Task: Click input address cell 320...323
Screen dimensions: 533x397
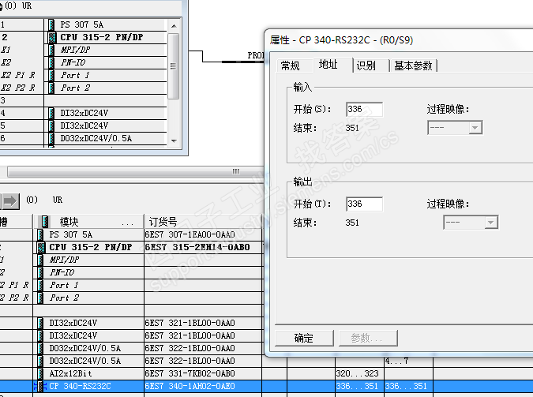Action: coord(357,373)
